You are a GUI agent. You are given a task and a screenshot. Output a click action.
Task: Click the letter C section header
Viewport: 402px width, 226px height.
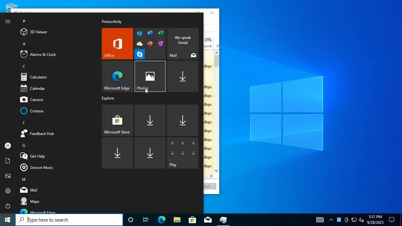point(24,66)
